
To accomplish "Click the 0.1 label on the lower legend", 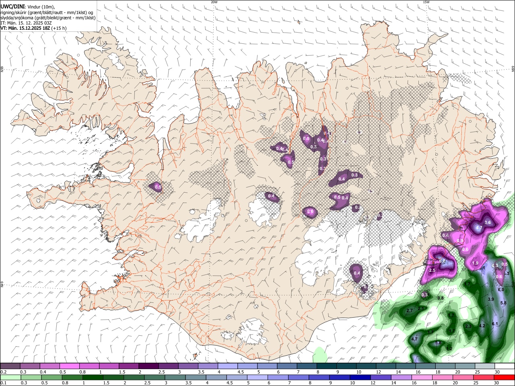I will coord(4,383).
